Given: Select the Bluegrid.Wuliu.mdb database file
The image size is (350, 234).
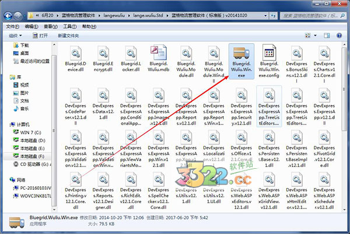Looking at the screenshot, I should click(159, 59).
